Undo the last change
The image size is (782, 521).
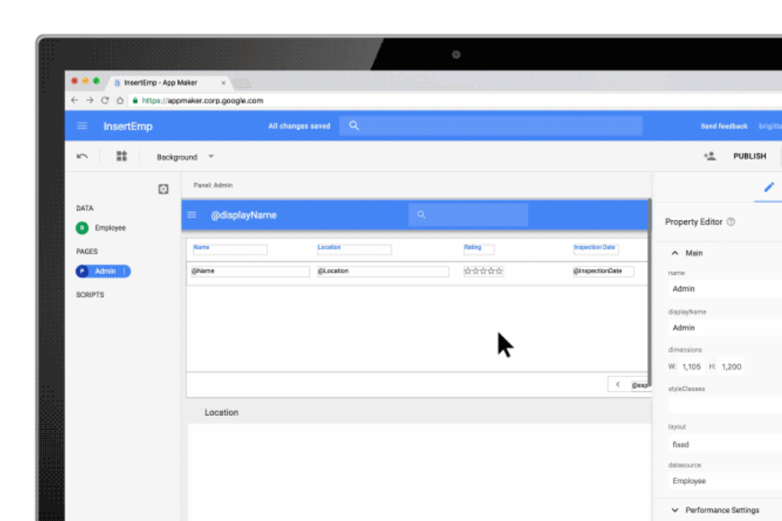coord(82,156)
